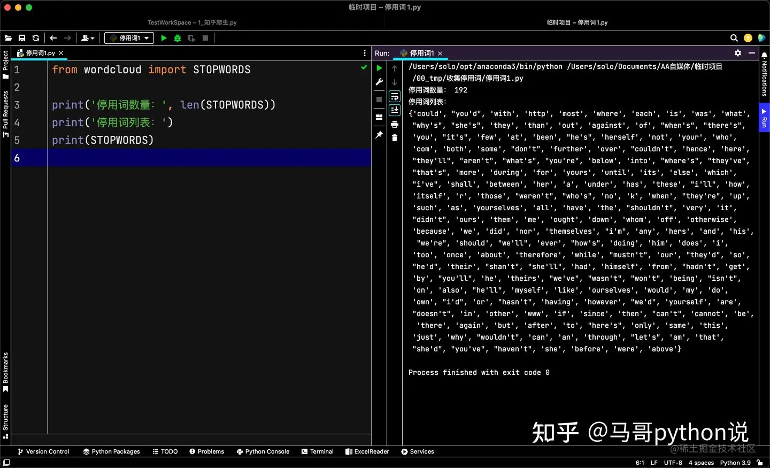Screen dimensions: 770x468
Task: Open the Code With Me user dropdown
Action: coord(88,38)
